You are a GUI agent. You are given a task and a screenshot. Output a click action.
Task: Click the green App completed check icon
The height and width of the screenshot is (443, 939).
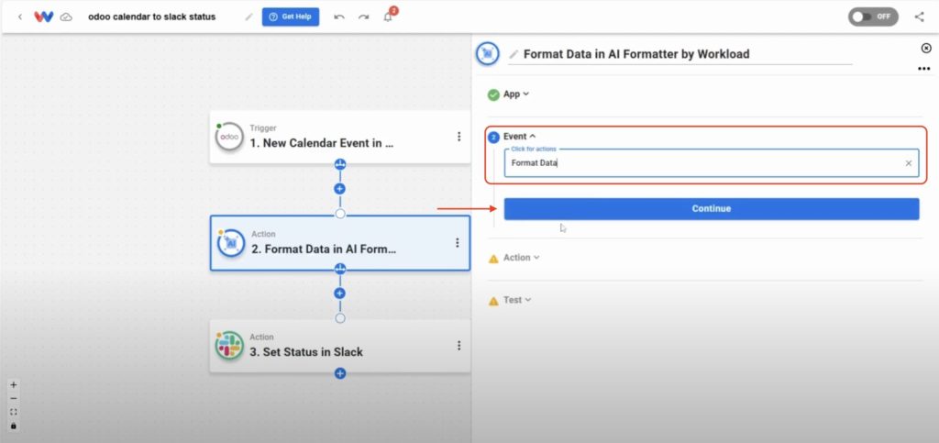[493, 94]
